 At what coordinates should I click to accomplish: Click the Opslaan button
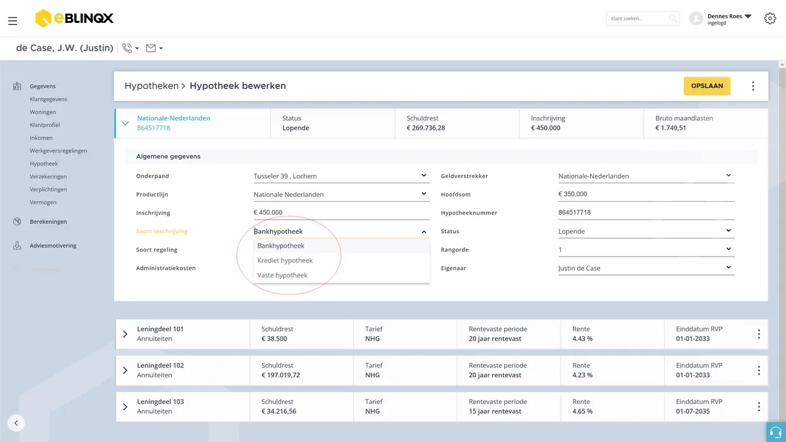pyautogui.click(x=707, y=86)
